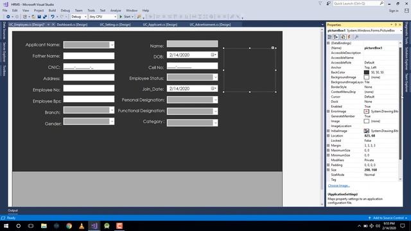Open the Output panel tab

coord(13,210)
